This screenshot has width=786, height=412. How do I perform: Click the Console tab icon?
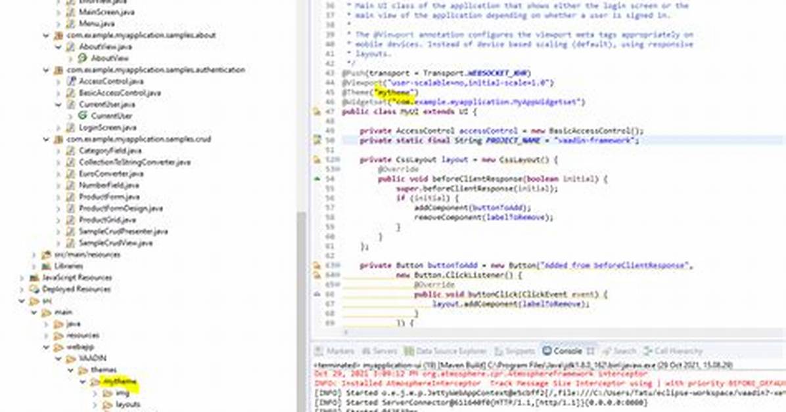547,351
